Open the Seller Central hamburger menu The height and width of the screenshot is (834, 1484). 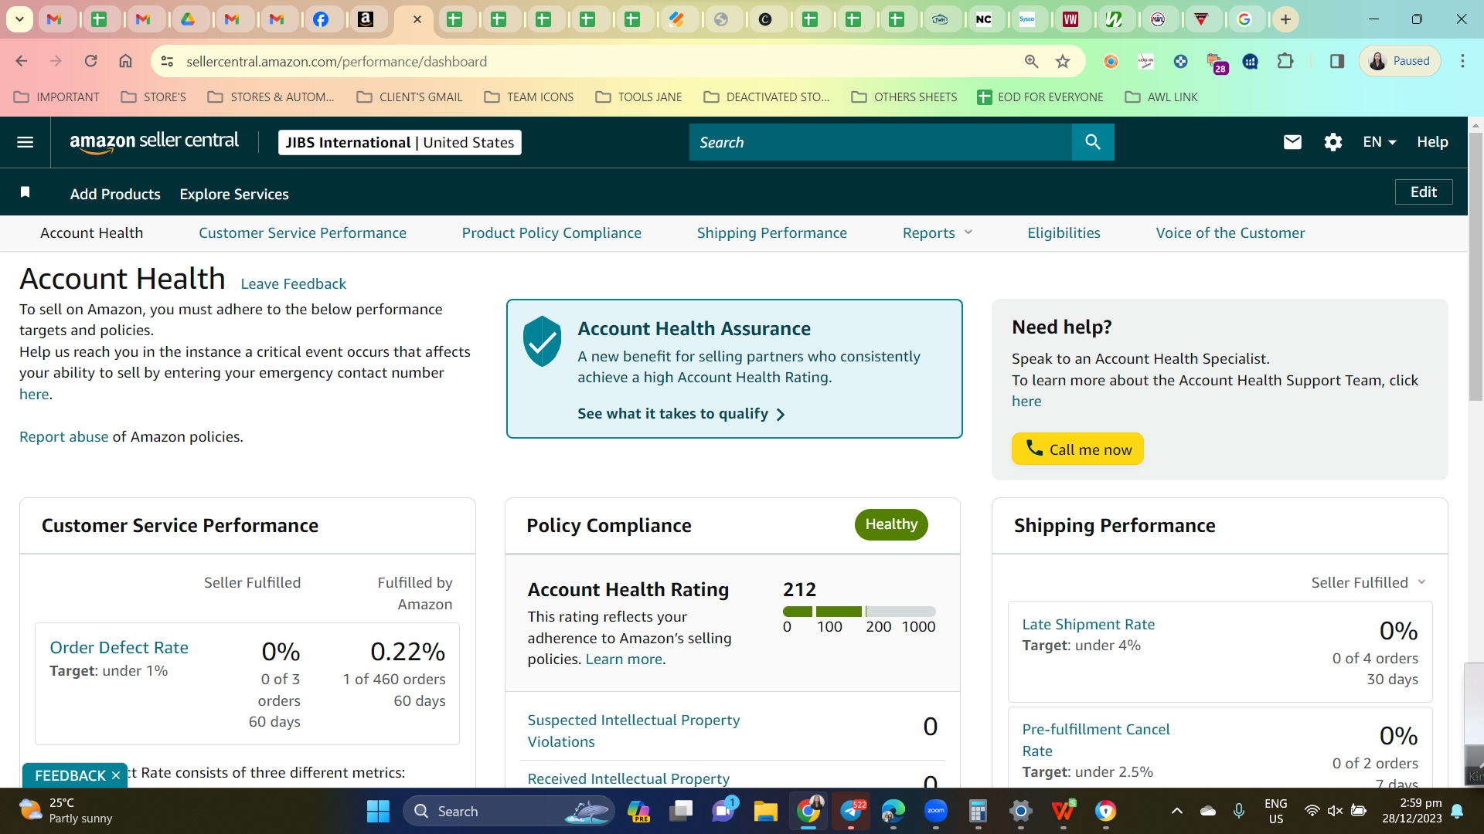pos(25,142)
